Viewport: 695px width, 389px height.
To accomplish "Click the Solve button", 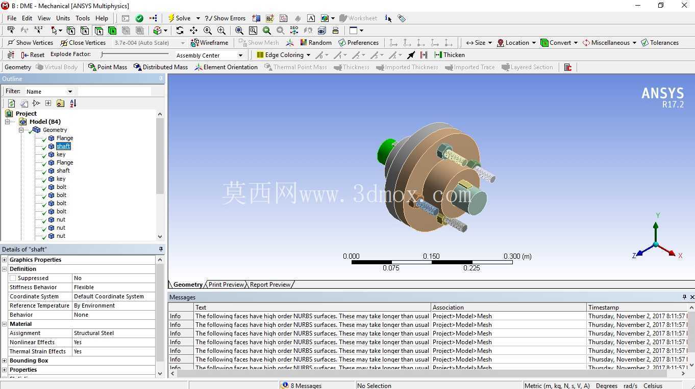I will [180, 18].
